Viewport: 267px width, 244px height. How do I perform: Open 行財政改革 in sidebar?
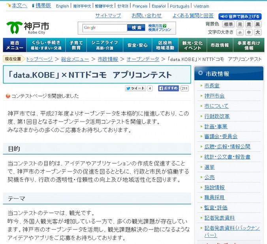click(217, 116)
